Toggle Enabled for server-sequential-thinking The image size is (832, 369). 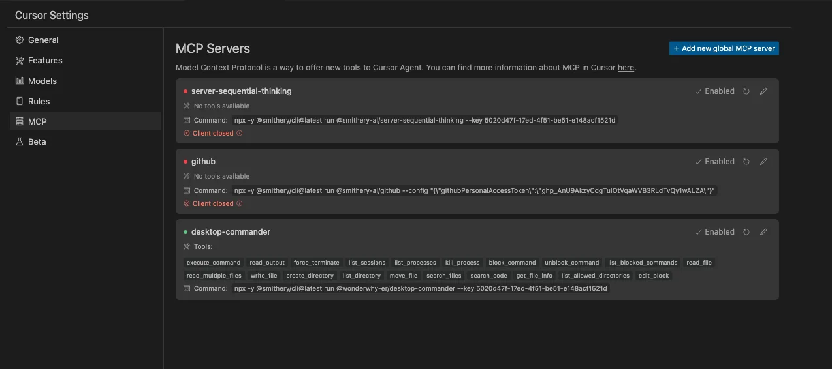[714, 91]
